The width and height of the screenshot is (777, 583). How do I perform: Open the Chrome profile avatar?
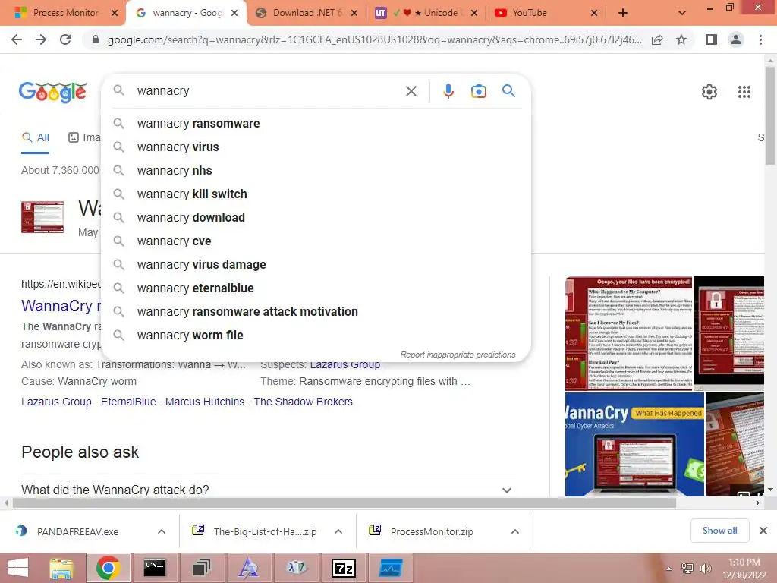736,39
